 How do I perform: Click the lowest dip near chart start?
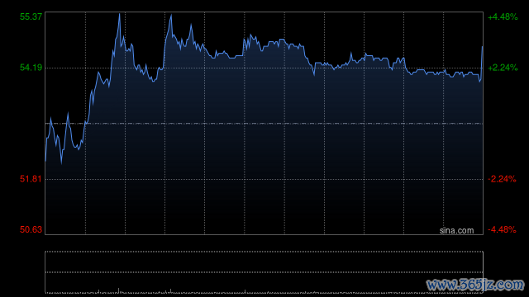click(61, 163)
